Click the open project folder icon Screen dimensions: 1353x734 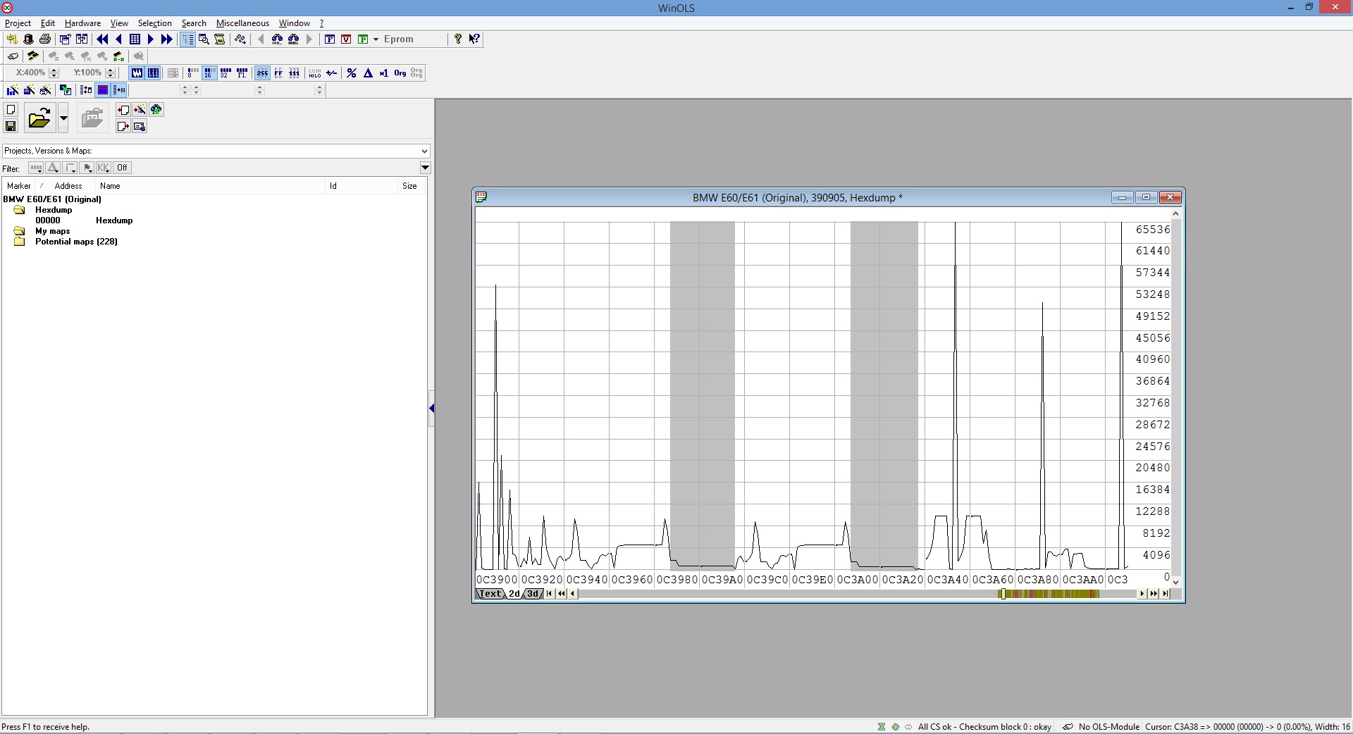40,118
